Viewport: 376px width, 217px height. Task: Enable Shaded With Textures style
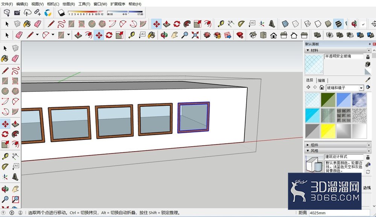pyautogui.click(x=338, y=24)
